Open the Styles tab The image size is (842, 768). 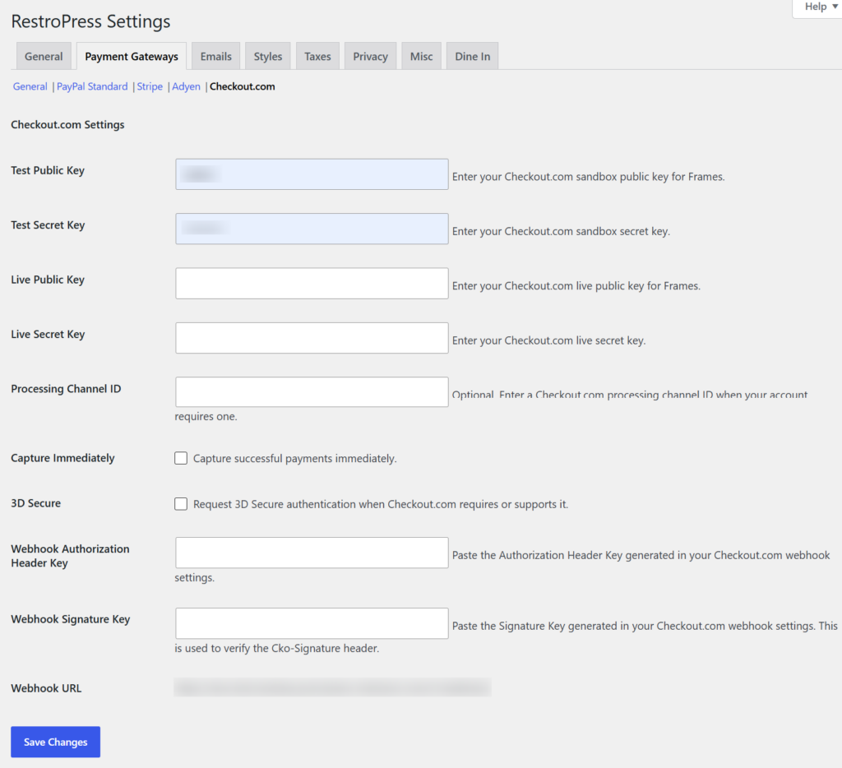268,57
